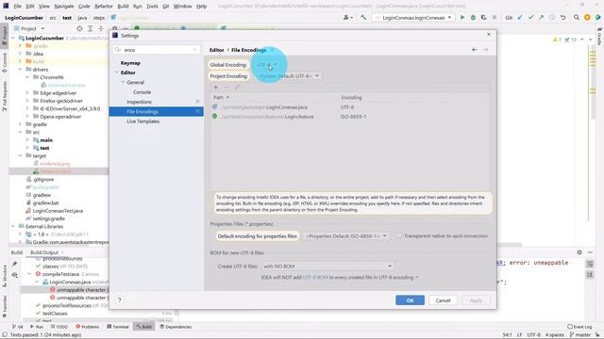604x339 pixels.
Task: Open Project view selector dropdown
Action: [x=32, y=28]
